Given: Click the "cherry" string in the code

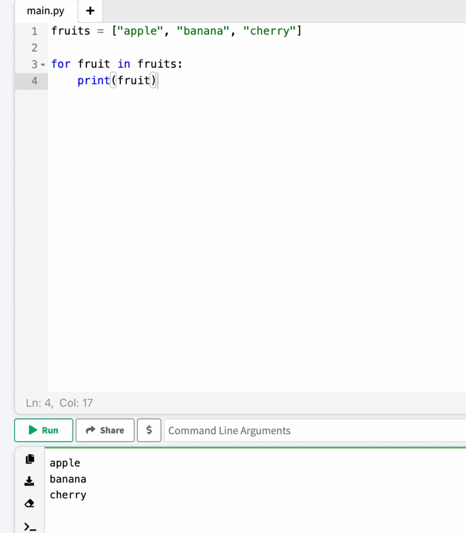Looking at the screenshot, I should (269, 32).
